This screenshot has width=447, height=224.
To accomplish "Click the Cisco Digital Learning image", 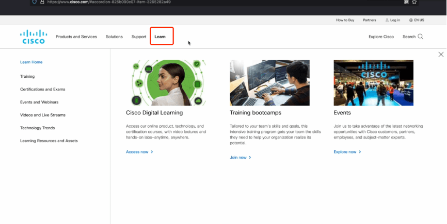I will (x=166, y=83).
